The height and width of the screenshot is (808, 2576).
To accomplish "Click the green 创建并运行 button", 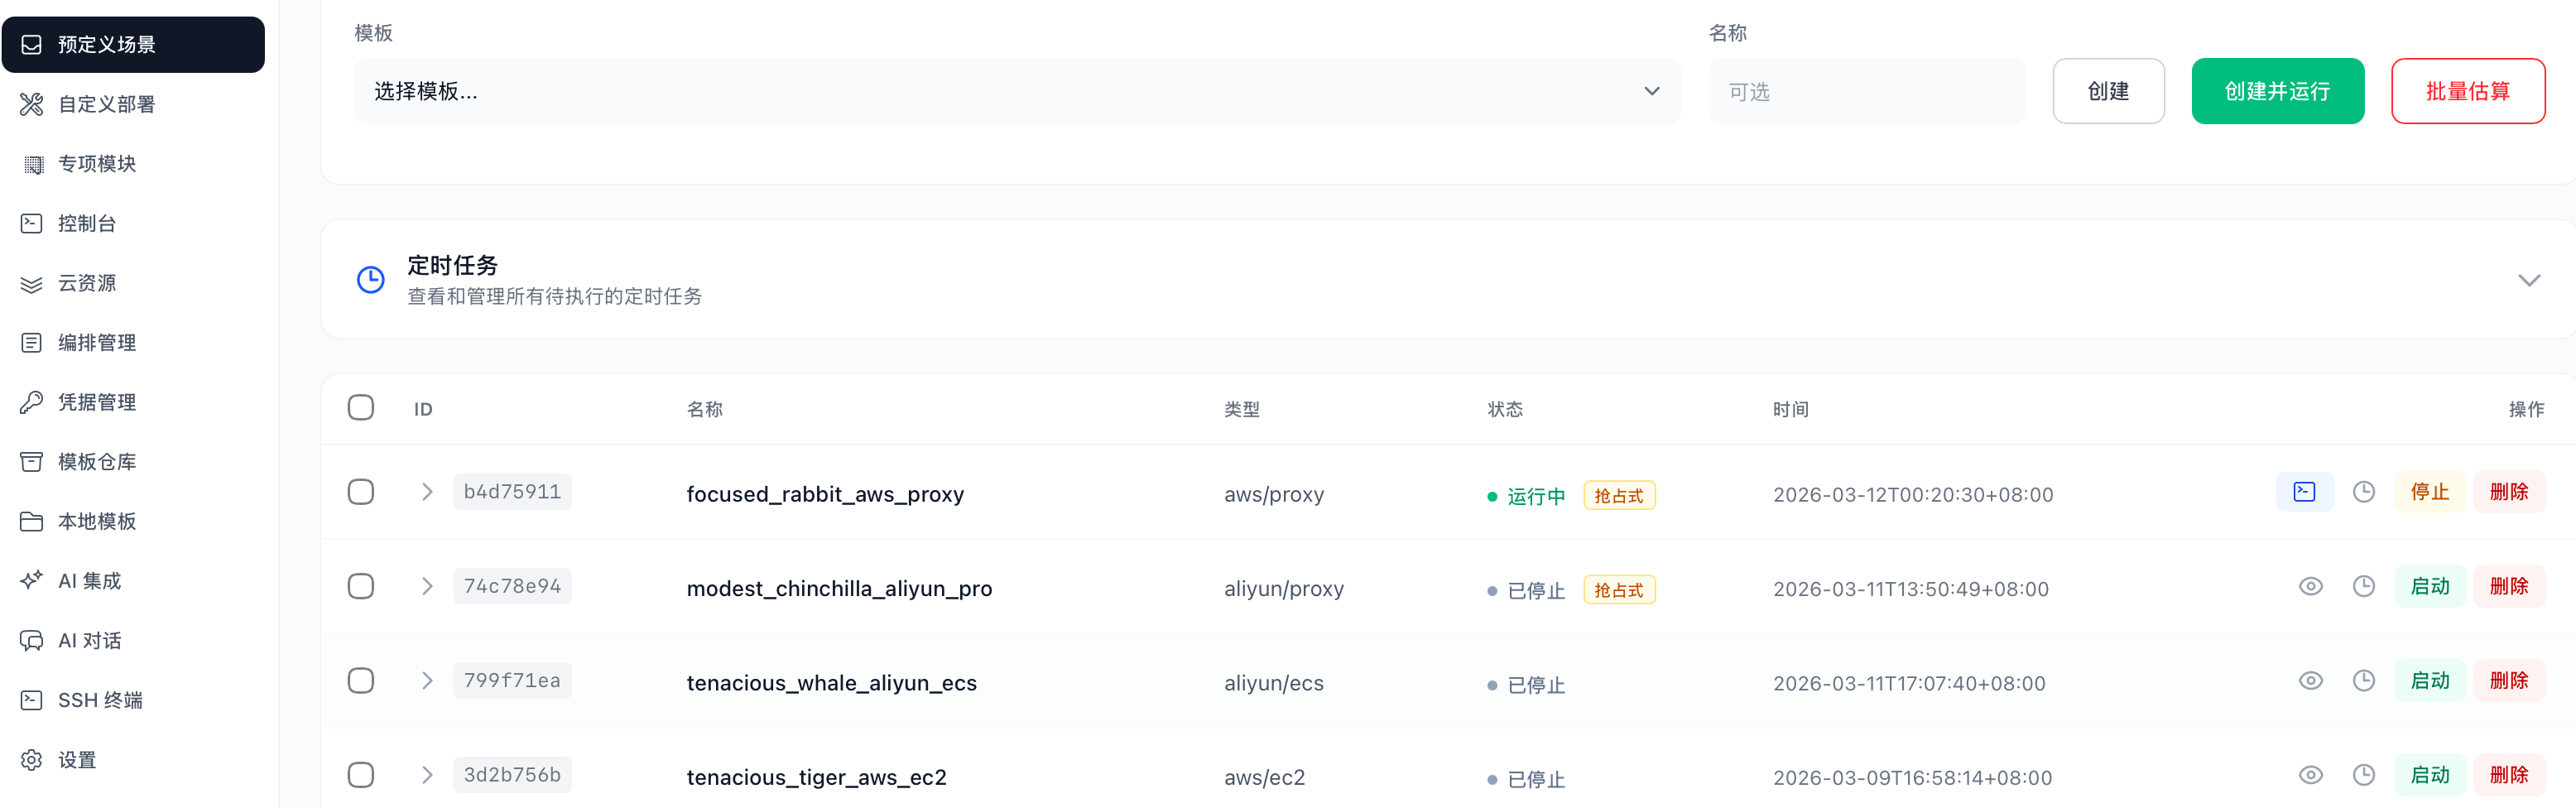I will coord(2277,91).
